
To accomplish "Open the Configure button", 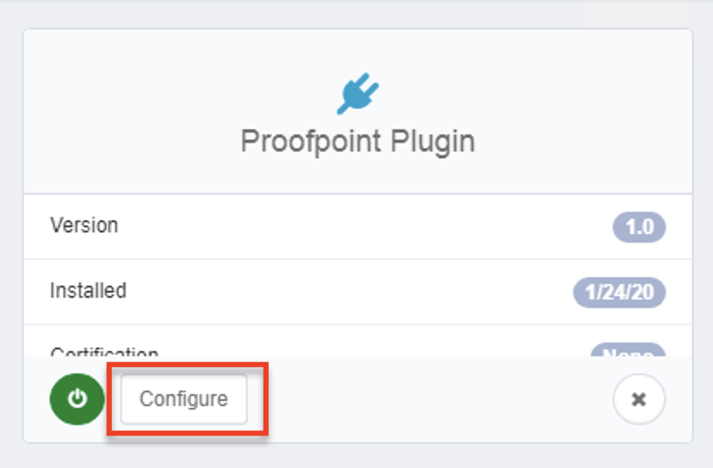I will tap(183, 399).
